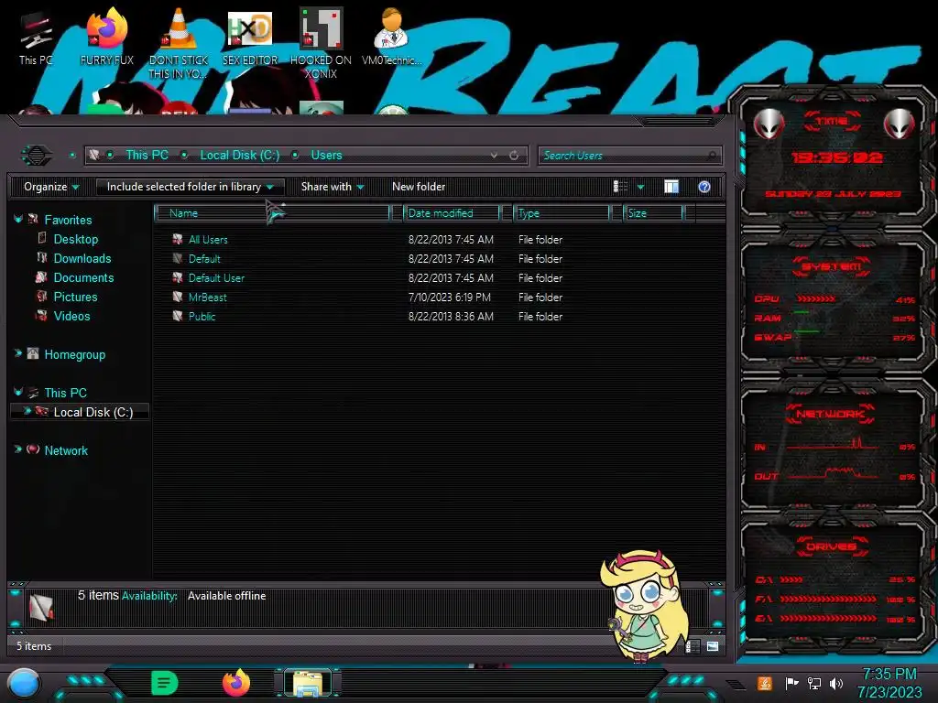Focus the Search Users field

(630, 156)
